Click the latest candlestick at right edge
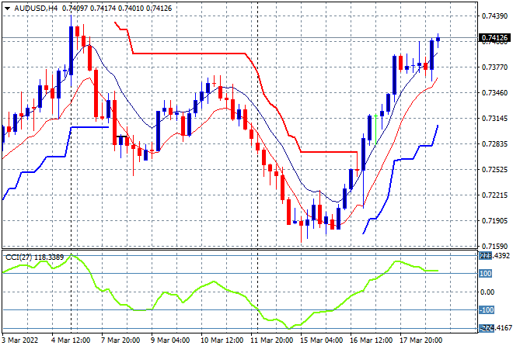 coord(438,37)
